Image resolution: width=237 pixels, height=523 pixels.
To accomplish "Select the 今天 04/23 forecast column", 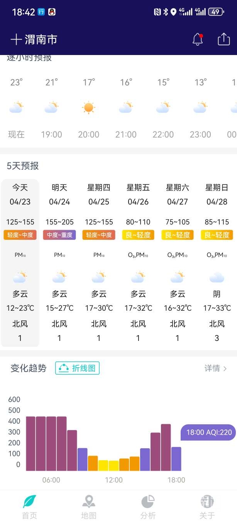I will pos(20,263).
